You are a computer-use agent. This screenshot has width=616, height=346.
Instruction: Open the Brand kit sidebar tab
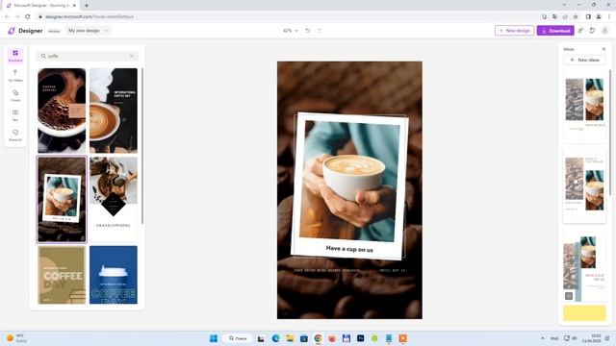[15, 135]
